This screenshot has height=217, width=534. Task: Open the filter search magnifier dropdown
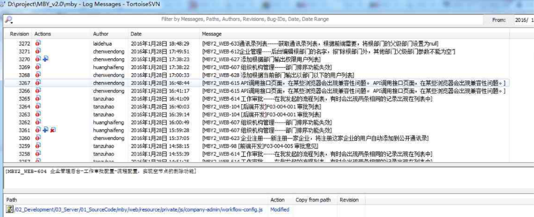coord(9,20)
